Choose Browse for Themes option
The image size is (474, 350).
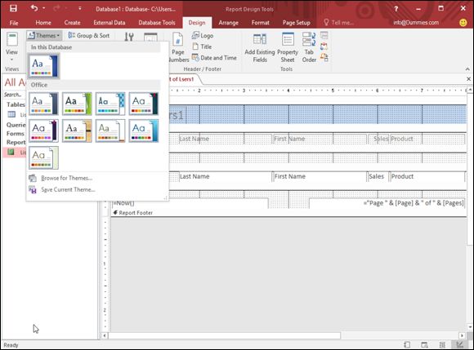coord(67,178)
